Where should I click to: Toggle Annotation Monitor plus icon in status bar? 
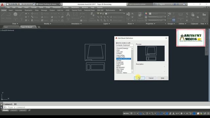(x=187, y=113)
